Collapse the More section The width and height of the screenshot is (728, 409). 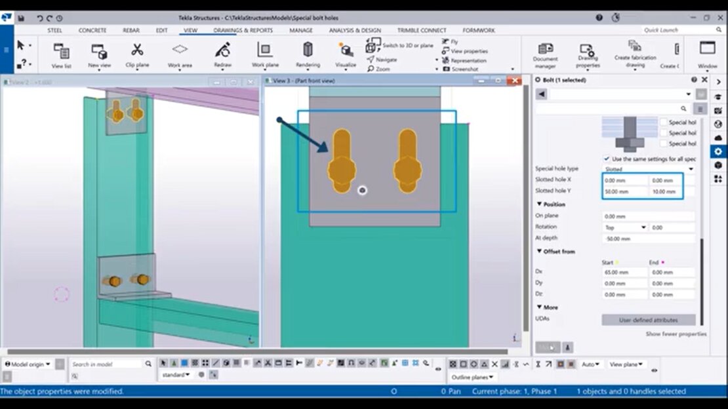539,307
